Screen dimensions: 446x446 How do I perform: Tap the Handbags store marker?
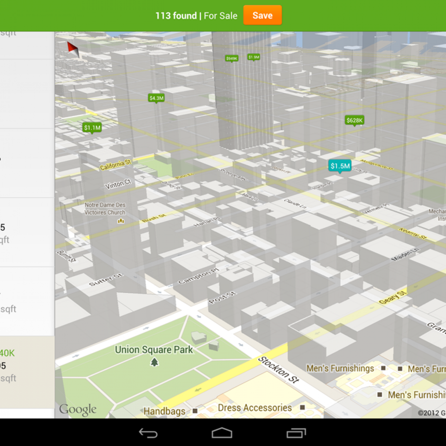195,411
